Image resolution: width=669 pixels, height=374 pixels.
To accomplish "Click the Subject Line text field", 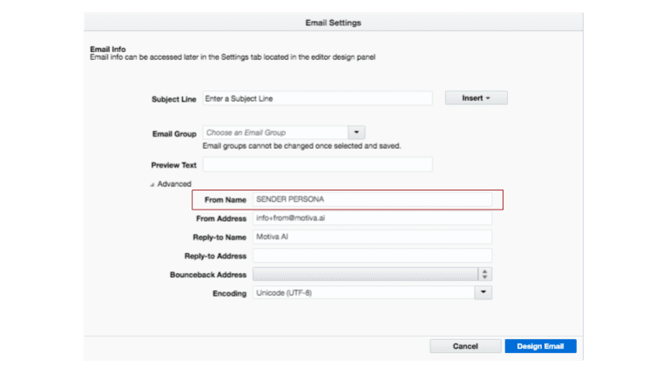I will 317,99.
